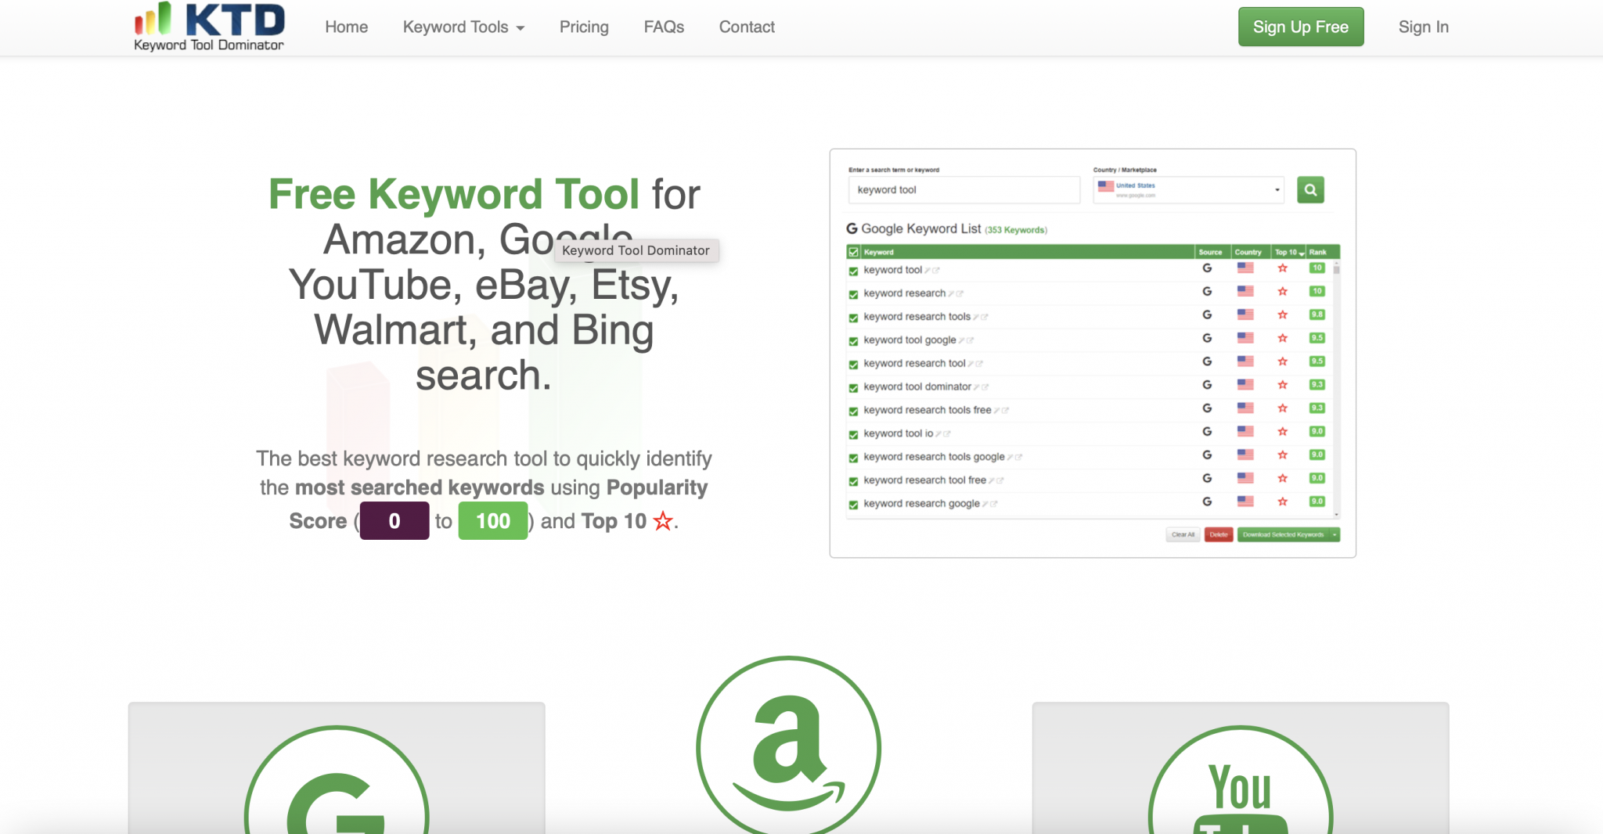Open the Pricing page
Viewport: 1603px width, 834px height.
click(x=583, y=27)
